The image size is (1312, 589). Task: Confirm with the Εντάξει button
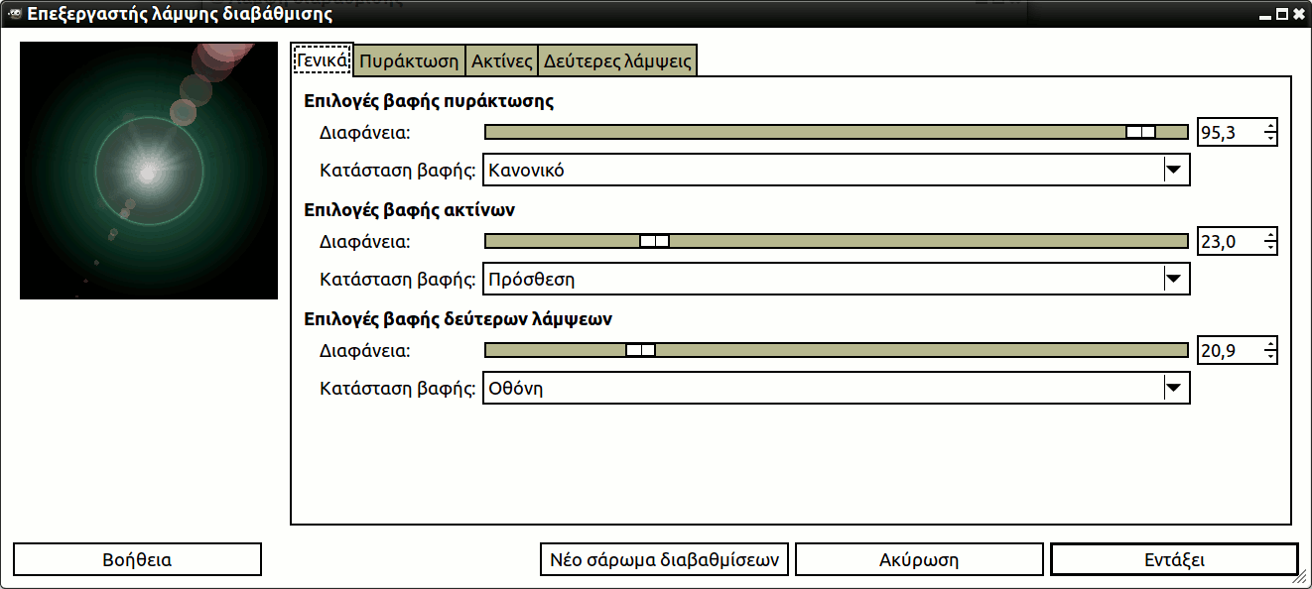pos(1174,559)
